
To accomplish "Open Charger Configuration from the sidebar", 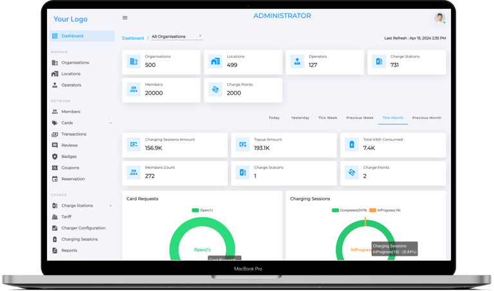I will tap(84, 228).
